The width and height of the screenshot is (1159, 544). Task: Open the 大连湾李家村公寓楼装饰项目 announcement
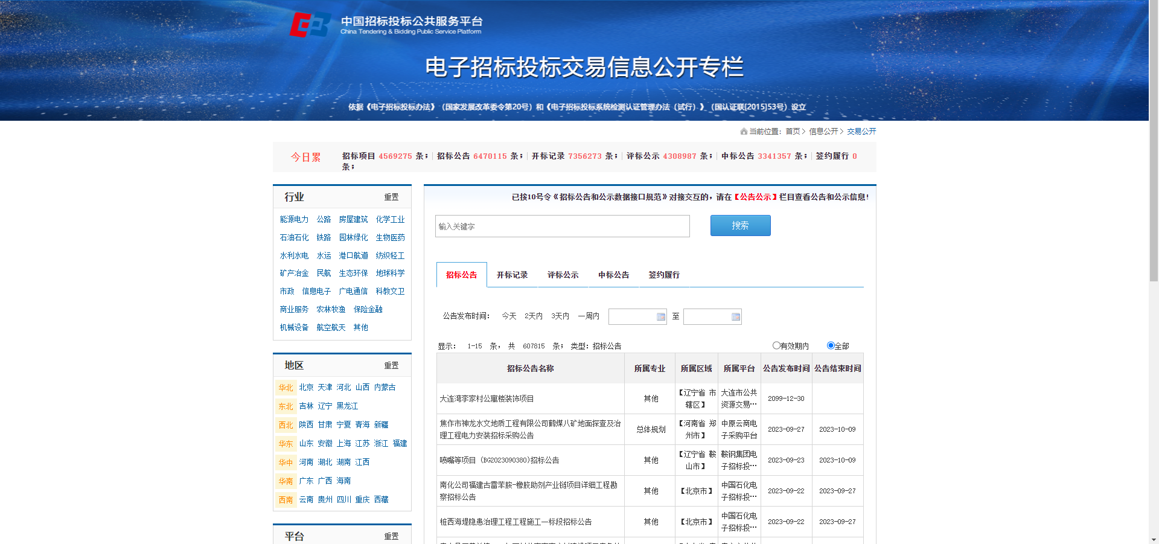tap(487, 398)
